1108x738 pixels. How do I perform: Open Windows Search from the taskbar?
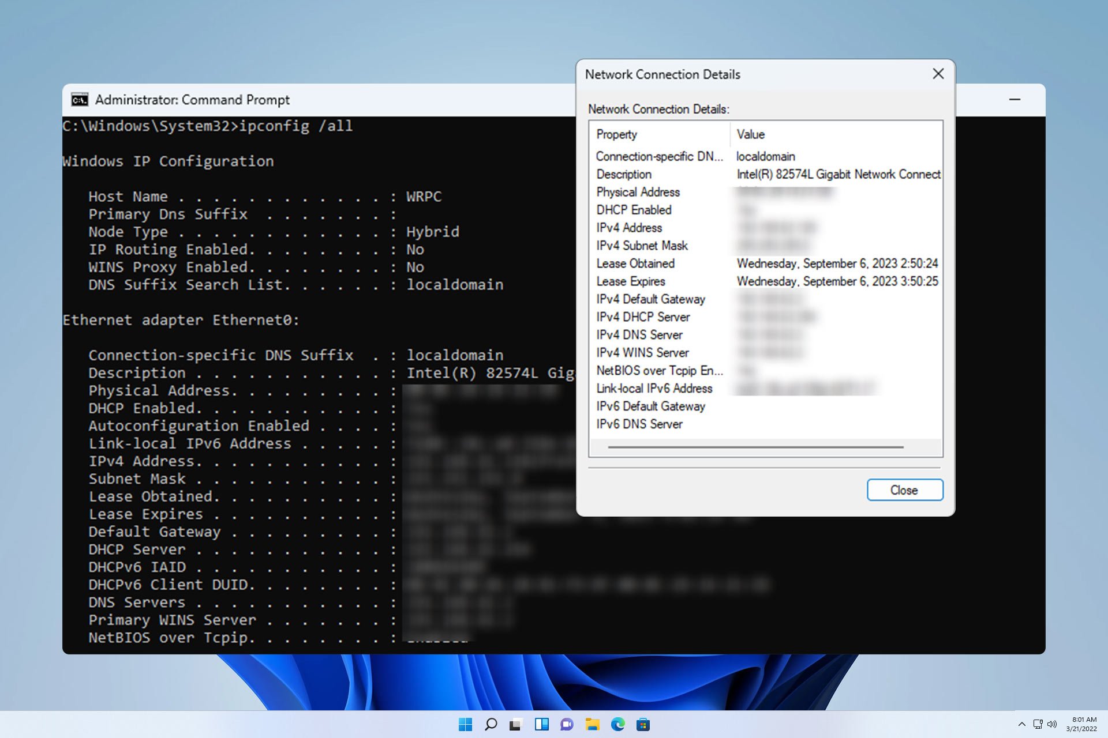pyautogui.click(x=491, y=725)
